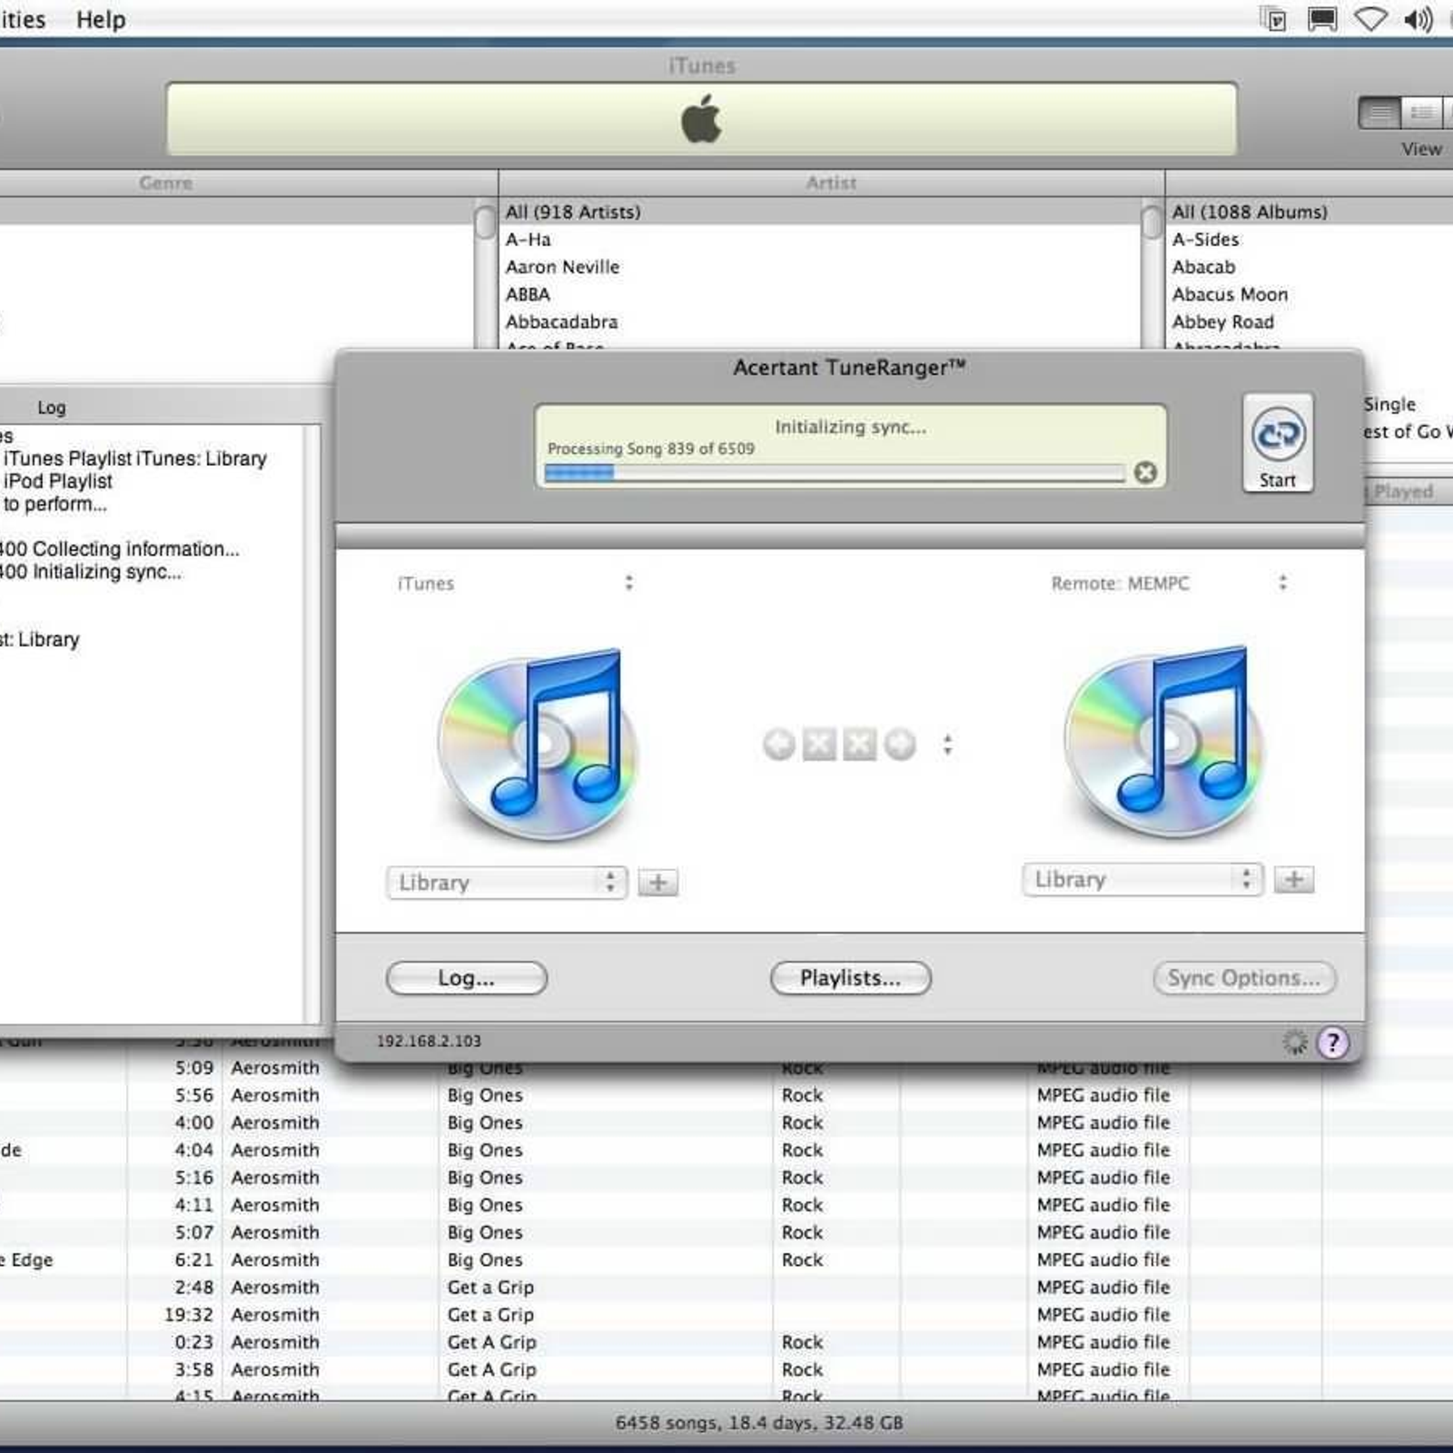Click the 2:48 song duration cell
1453x1453 pixels.
coord(193,1287)
